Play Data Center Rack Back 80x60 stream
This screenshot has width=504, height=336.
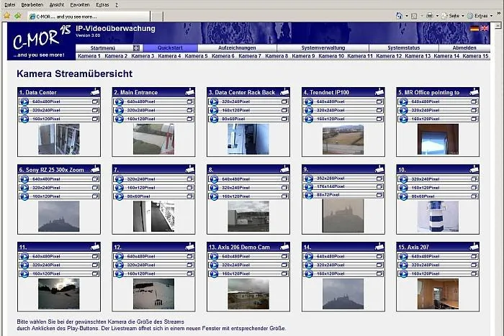(x=214, y=119)
